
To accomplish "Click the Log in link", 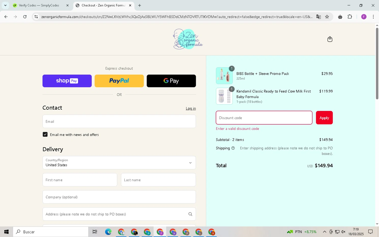I will tap(191, 108).
